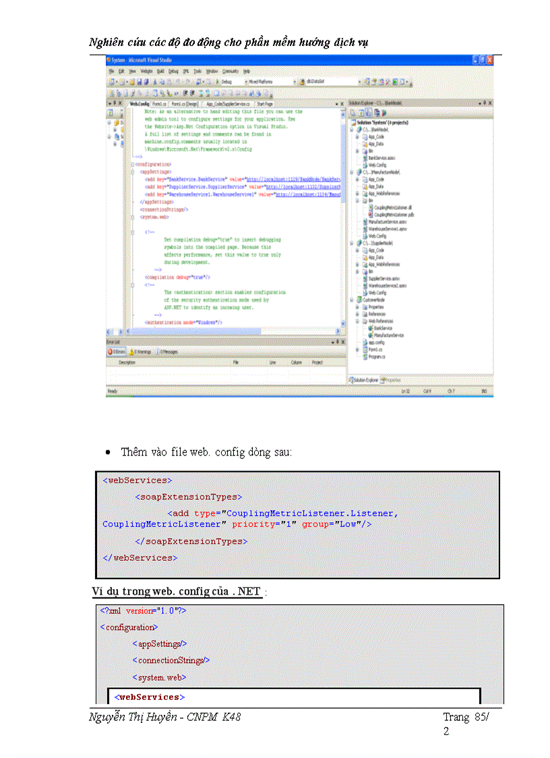Click the CouplingMetricListener.pdb file icon
Screen dimensions: 550x758
point(369,214)
